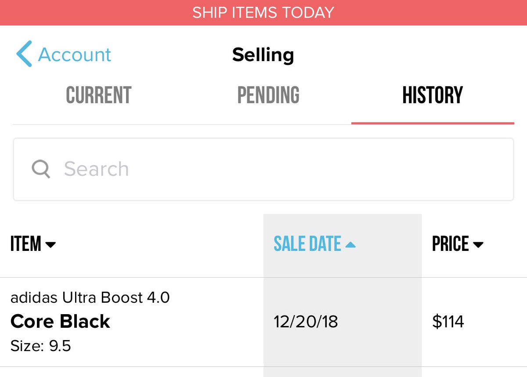Screen dimensions: 527x377
Task: Click the PRICE column dropdown arrow
Action: pyautogui.click(x=478, y=245)
